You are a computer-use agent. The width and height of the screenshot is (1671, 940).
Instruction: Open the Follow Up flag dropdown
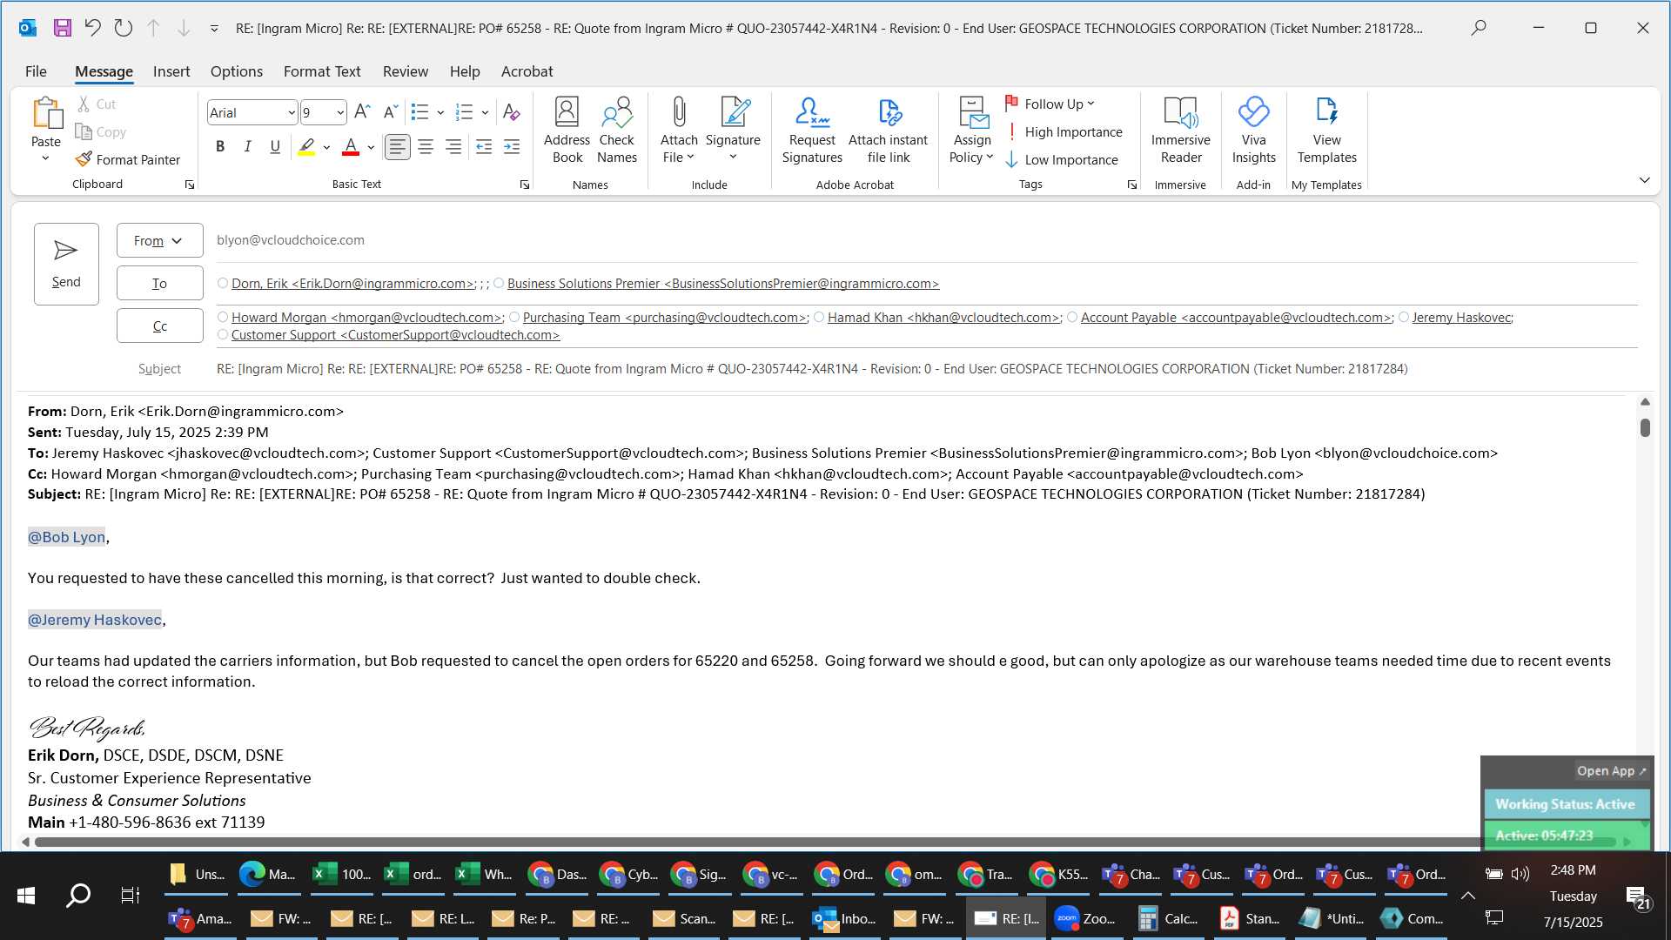(x=1050, y=104)
